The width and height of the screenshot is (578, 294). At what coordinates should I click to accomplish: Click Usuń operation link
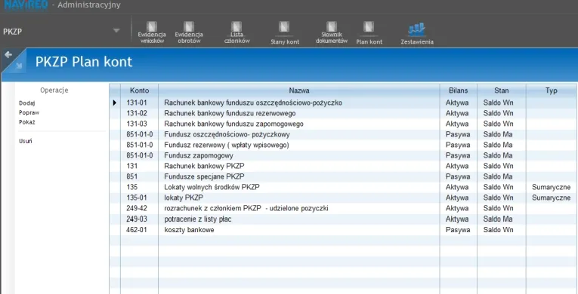26,141
